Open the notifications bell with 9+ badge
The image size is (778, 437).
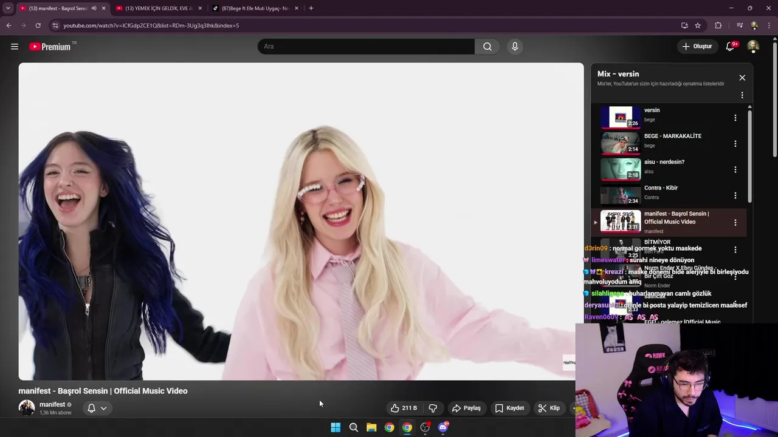click(x=731, y=46)
